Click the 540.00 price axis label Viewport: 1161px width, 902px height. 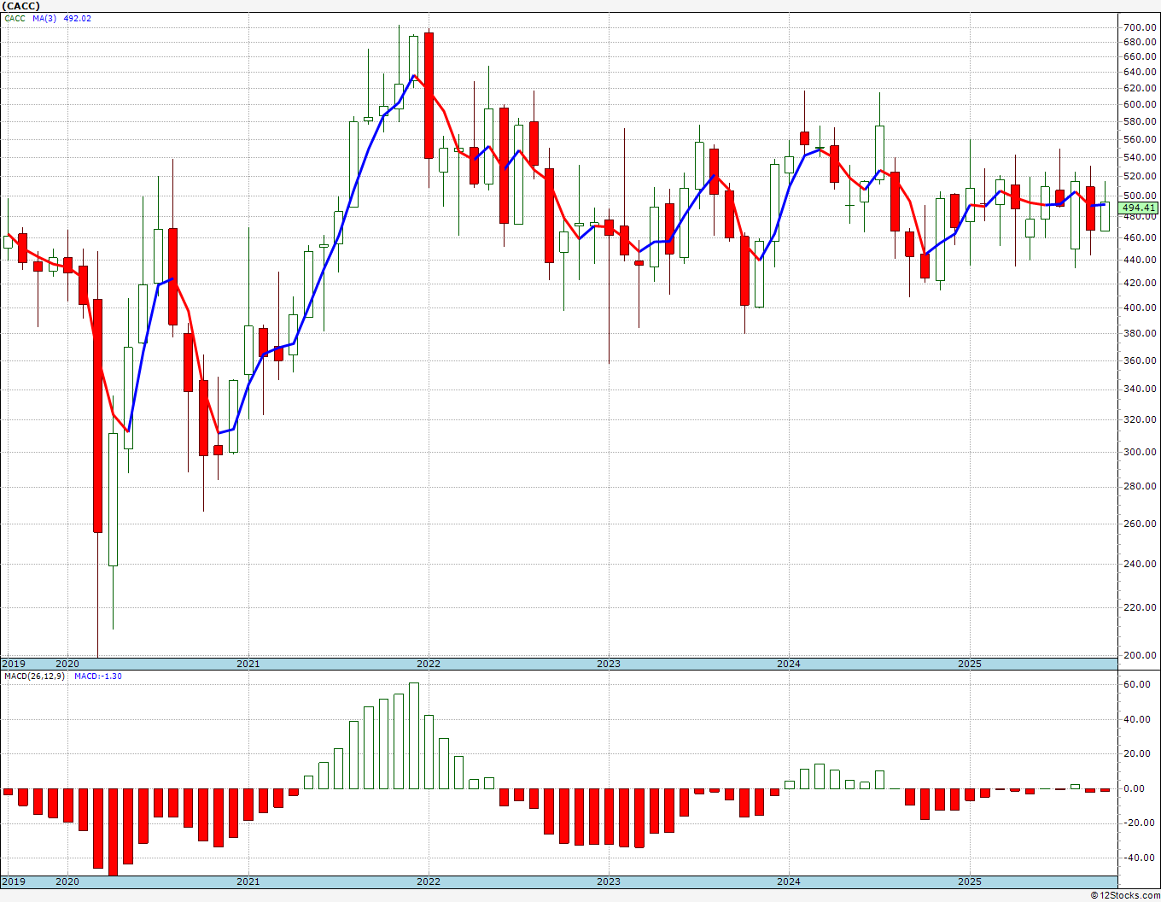click(x=1141, y=157)
